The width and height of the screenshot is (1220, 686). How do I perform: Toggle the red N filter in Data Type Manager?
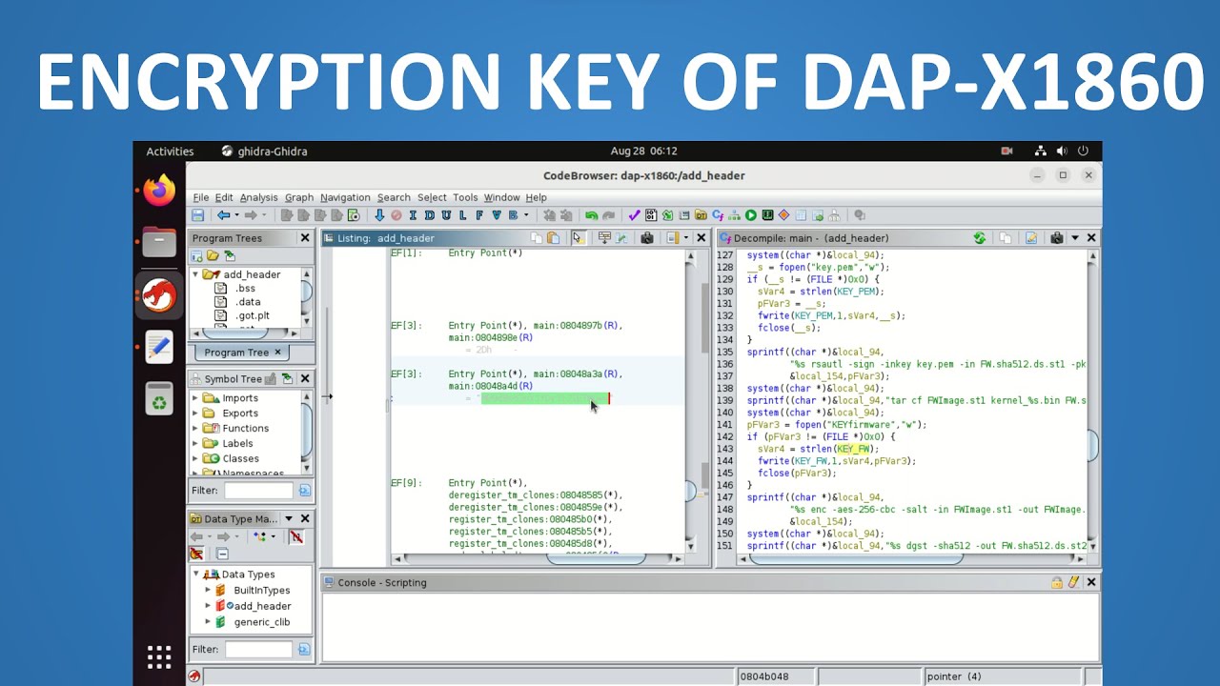point(296,536)
